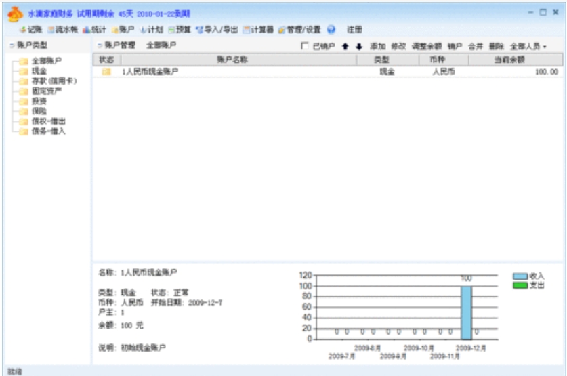Viewport: 567px width, 376px height.
Task: Select the 债权-借出 lent-out folder
Action: (x=49, y=121)
